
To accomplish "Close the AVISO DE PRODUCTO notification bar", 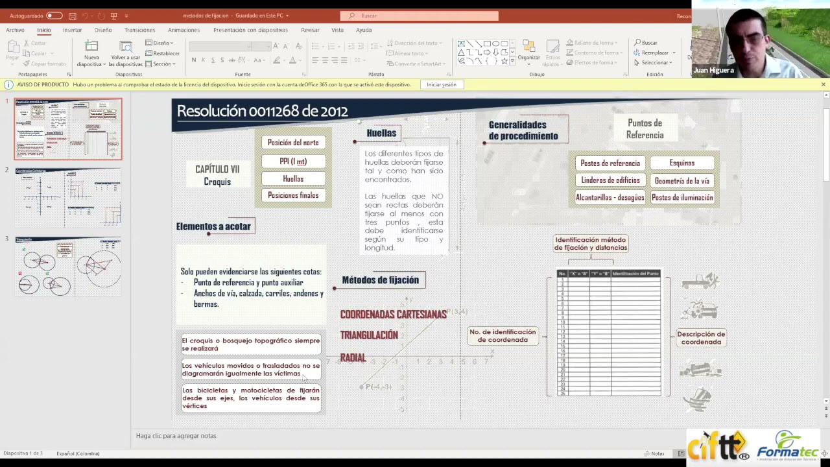I will coord(824,84).
